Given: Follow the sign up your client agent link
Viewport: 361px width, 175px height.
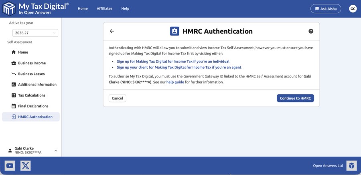Looking at the screenshot, I should click(x=179, y=68).
